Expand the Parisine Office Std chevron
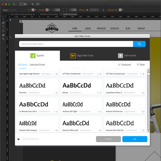Viewport: 161px width, 161px height. coord(100,130)
